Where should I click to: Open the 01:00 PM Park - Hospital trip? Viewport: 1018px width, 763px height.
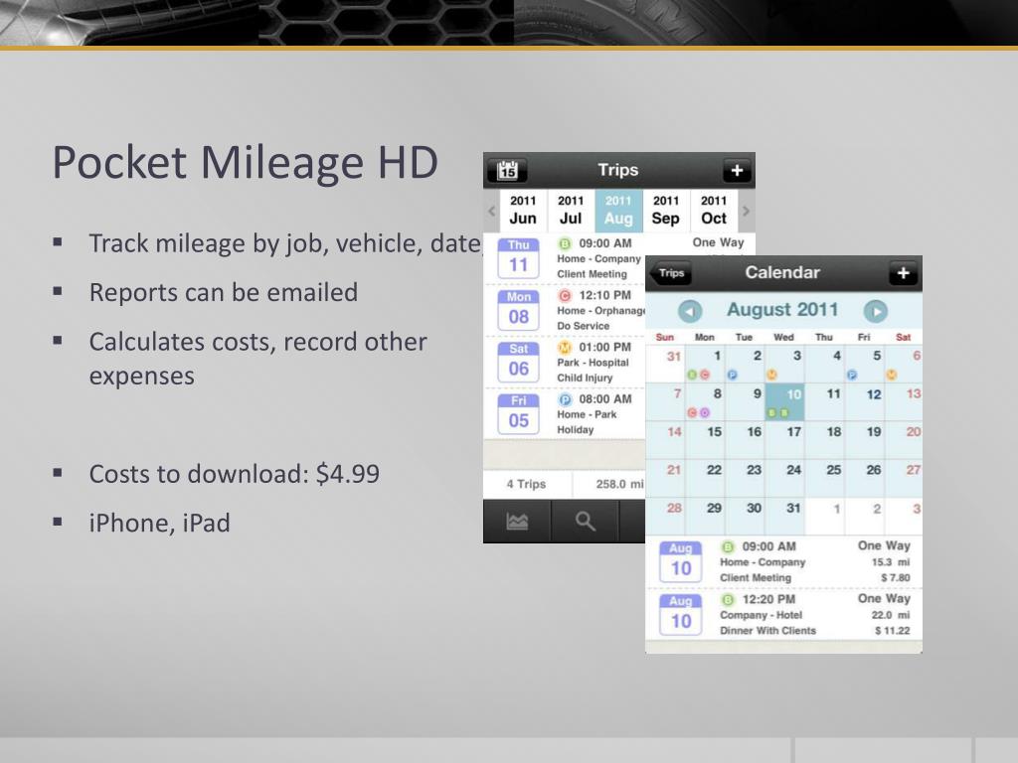(565, 362)
